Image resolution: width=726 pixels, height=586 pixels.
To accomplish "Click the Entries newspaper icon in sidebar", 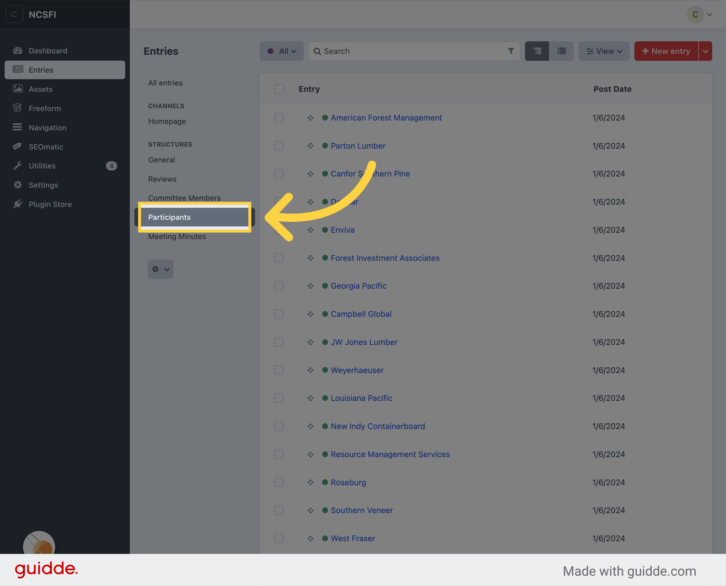I will coord(18,69).
